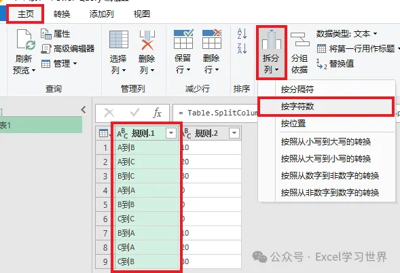The image size is (400, 273).
Task: Sort ascending with the A-Z icon
Action: click(x=242, y=34)
